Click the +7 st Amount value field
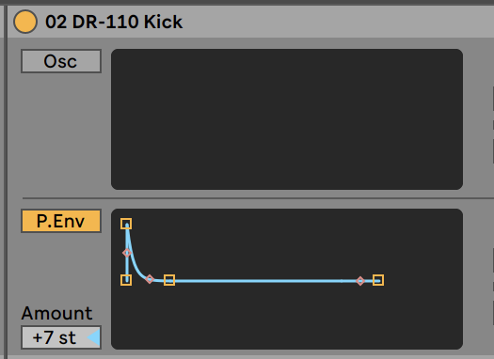 pyautogui.click(x=61, y=337)
